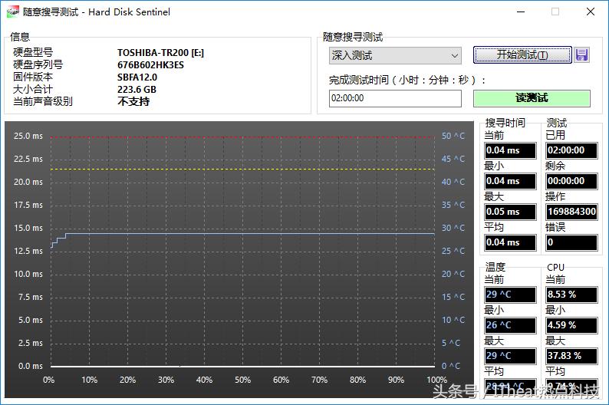Image resolution: width=609 pixels, height=405 pixels.
Task: Click the green 读测试 indicator
Action: click(x=532, y=98)
